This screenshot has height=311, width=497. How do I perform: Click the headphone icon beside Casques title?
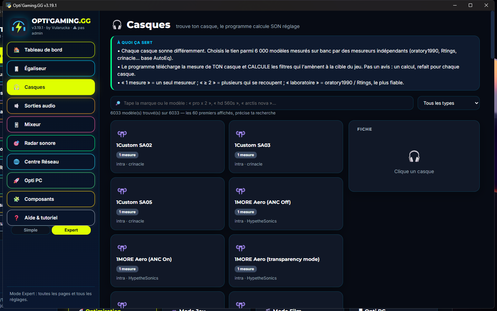[x=117, y=25]
